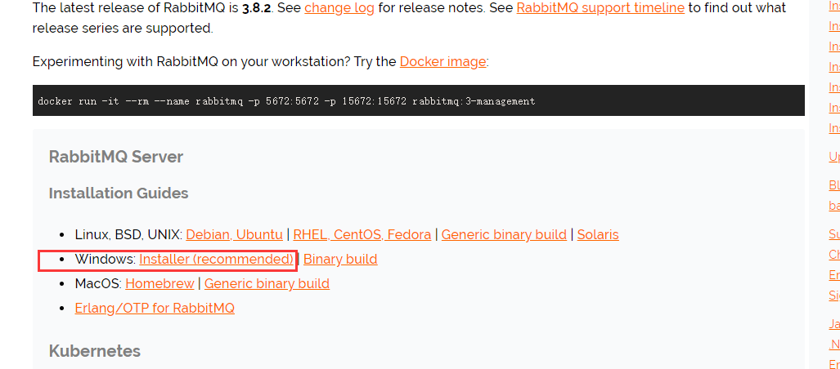Open the MacOS Homebrew guide
Image resolution: width=840 pixels, height=369 pixels.
[159, 284]
